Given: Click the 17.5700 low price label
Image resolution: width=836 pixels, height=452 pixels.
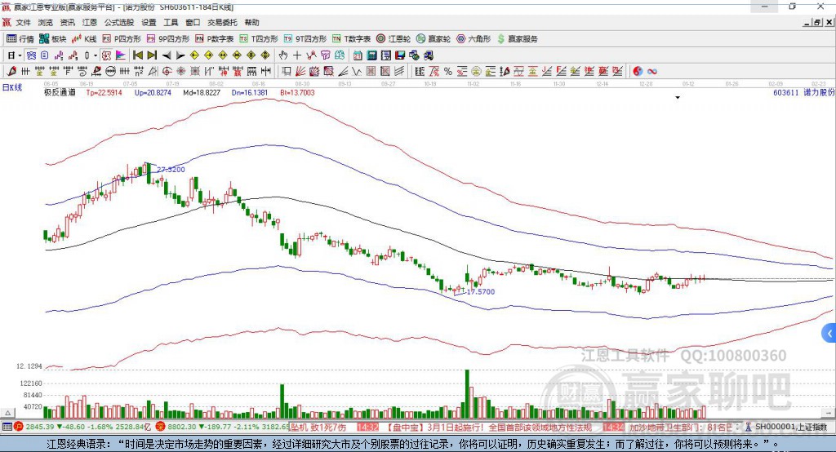Looking at the screenshot, I should [x=480, y=291].
